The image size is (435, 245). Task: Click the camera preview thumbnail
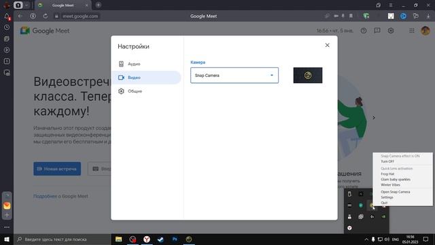(308, 76)
